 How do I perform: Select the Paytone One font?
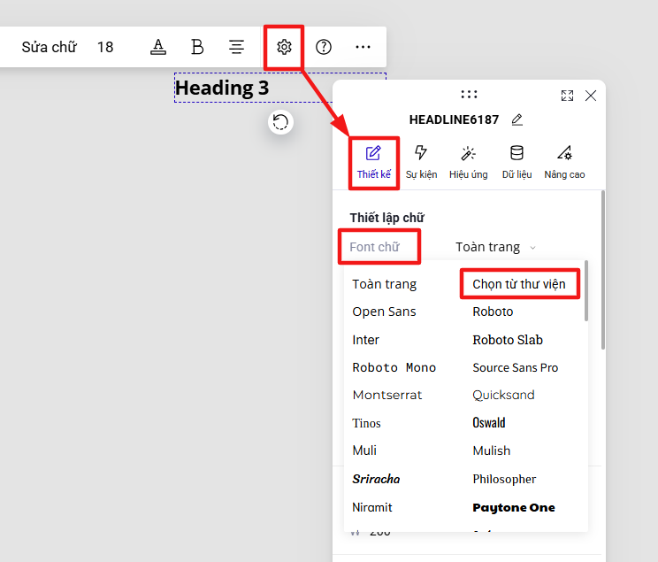pyautogui.click(x=514, y=508)
